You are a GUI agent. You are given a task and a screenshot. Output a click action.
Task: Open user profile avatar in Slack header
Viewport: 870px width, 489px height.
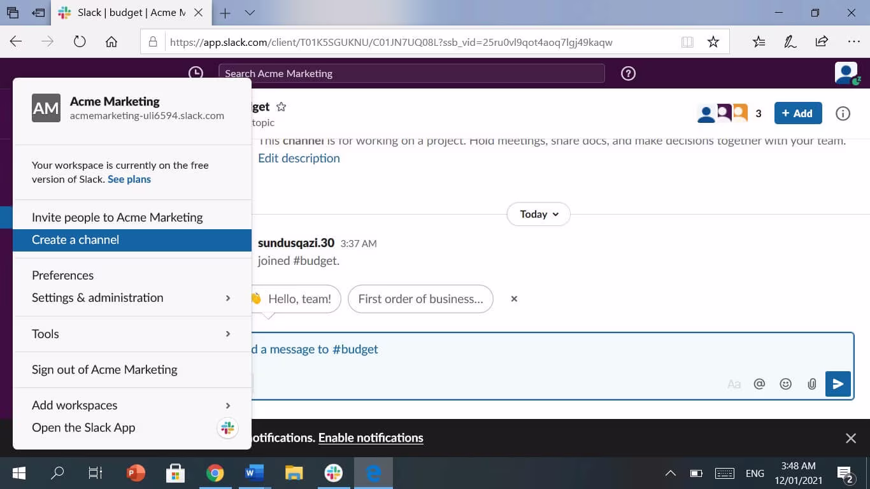(846, 73)
